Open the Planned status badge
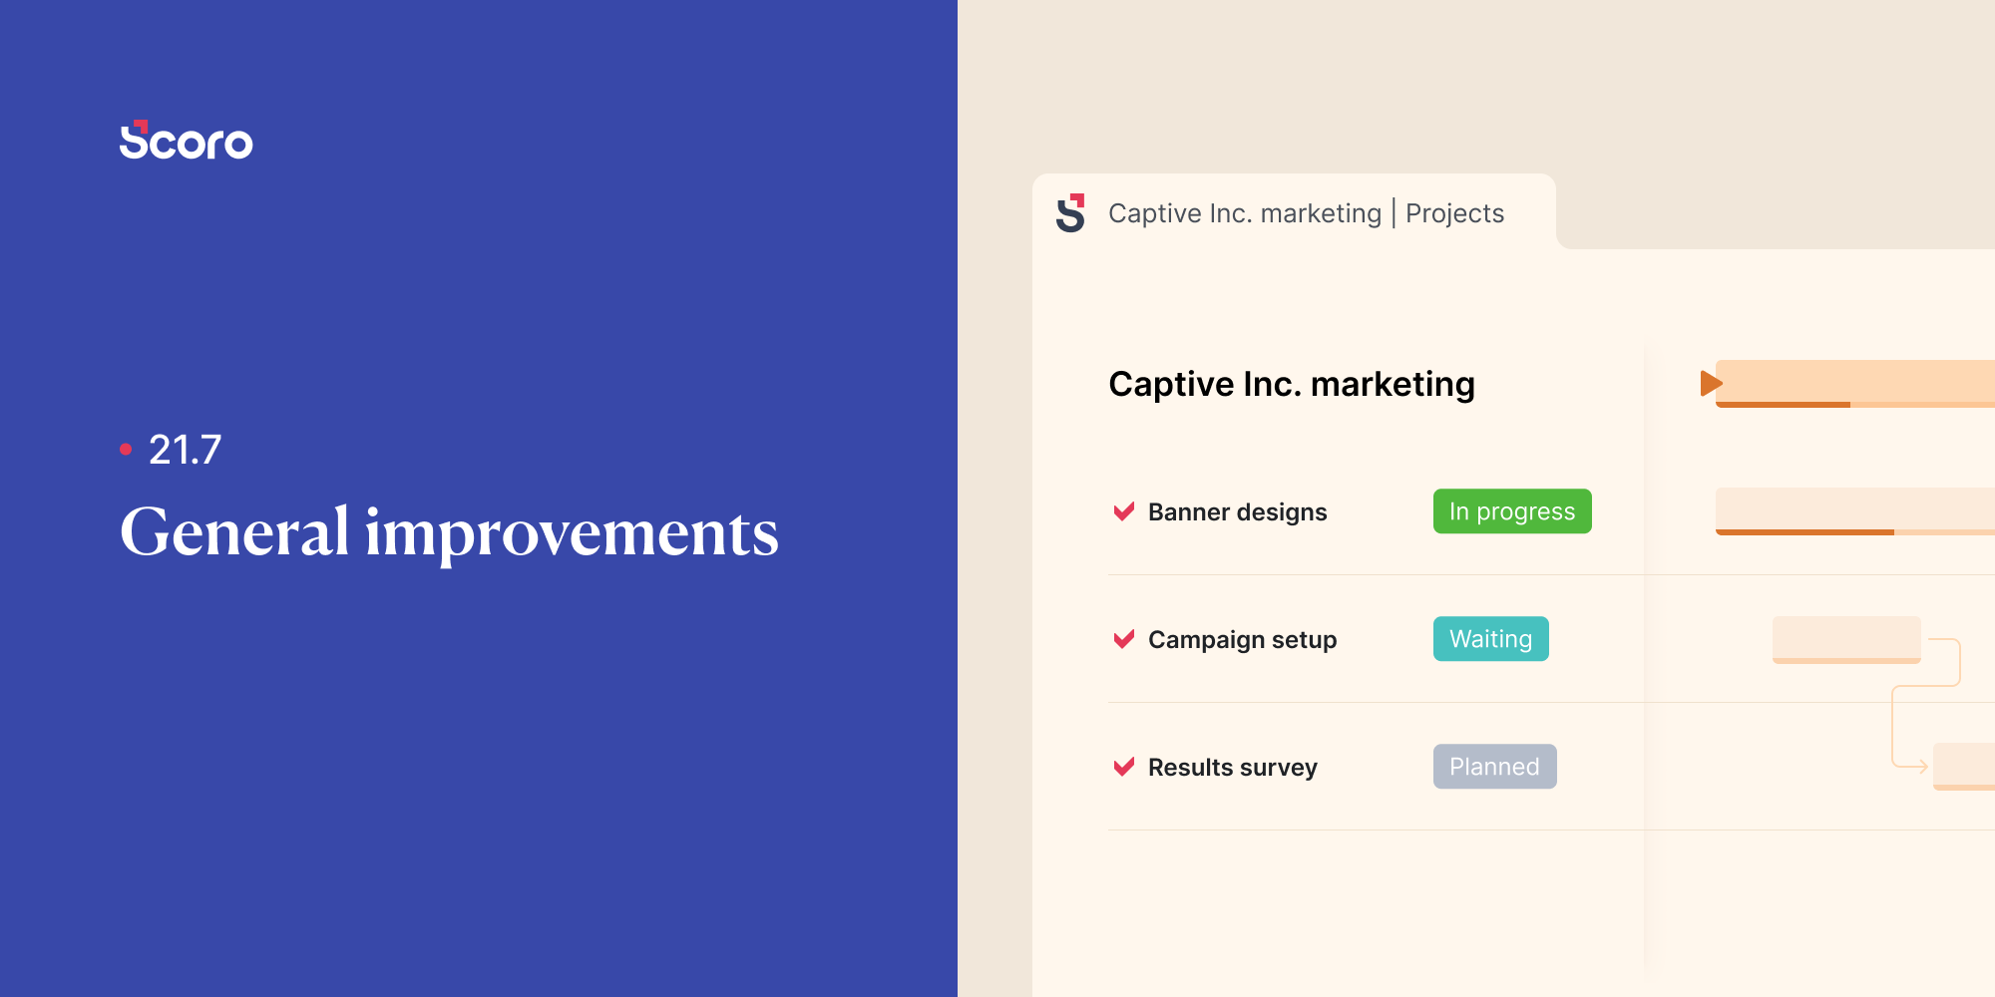This screenshot has height=997, width=1995. tap(1494, 767)
